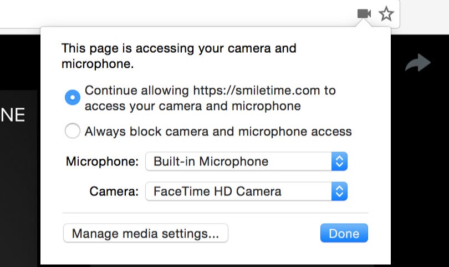The image size is (449, 267).
Task: Click the blue arrows on the Microphone selector
Action: (x=339, y=162)
